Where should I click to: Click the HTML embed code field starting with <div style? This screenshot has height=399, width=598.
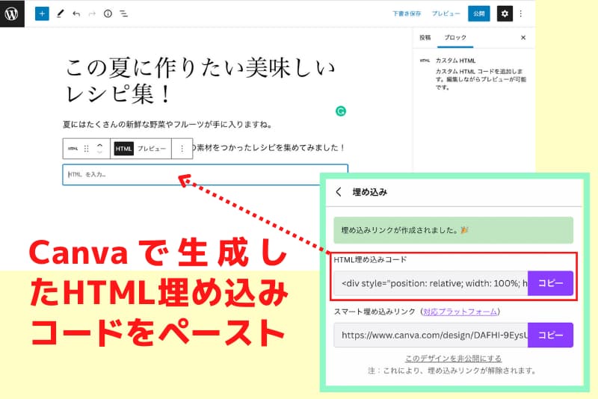pos(431,283)
